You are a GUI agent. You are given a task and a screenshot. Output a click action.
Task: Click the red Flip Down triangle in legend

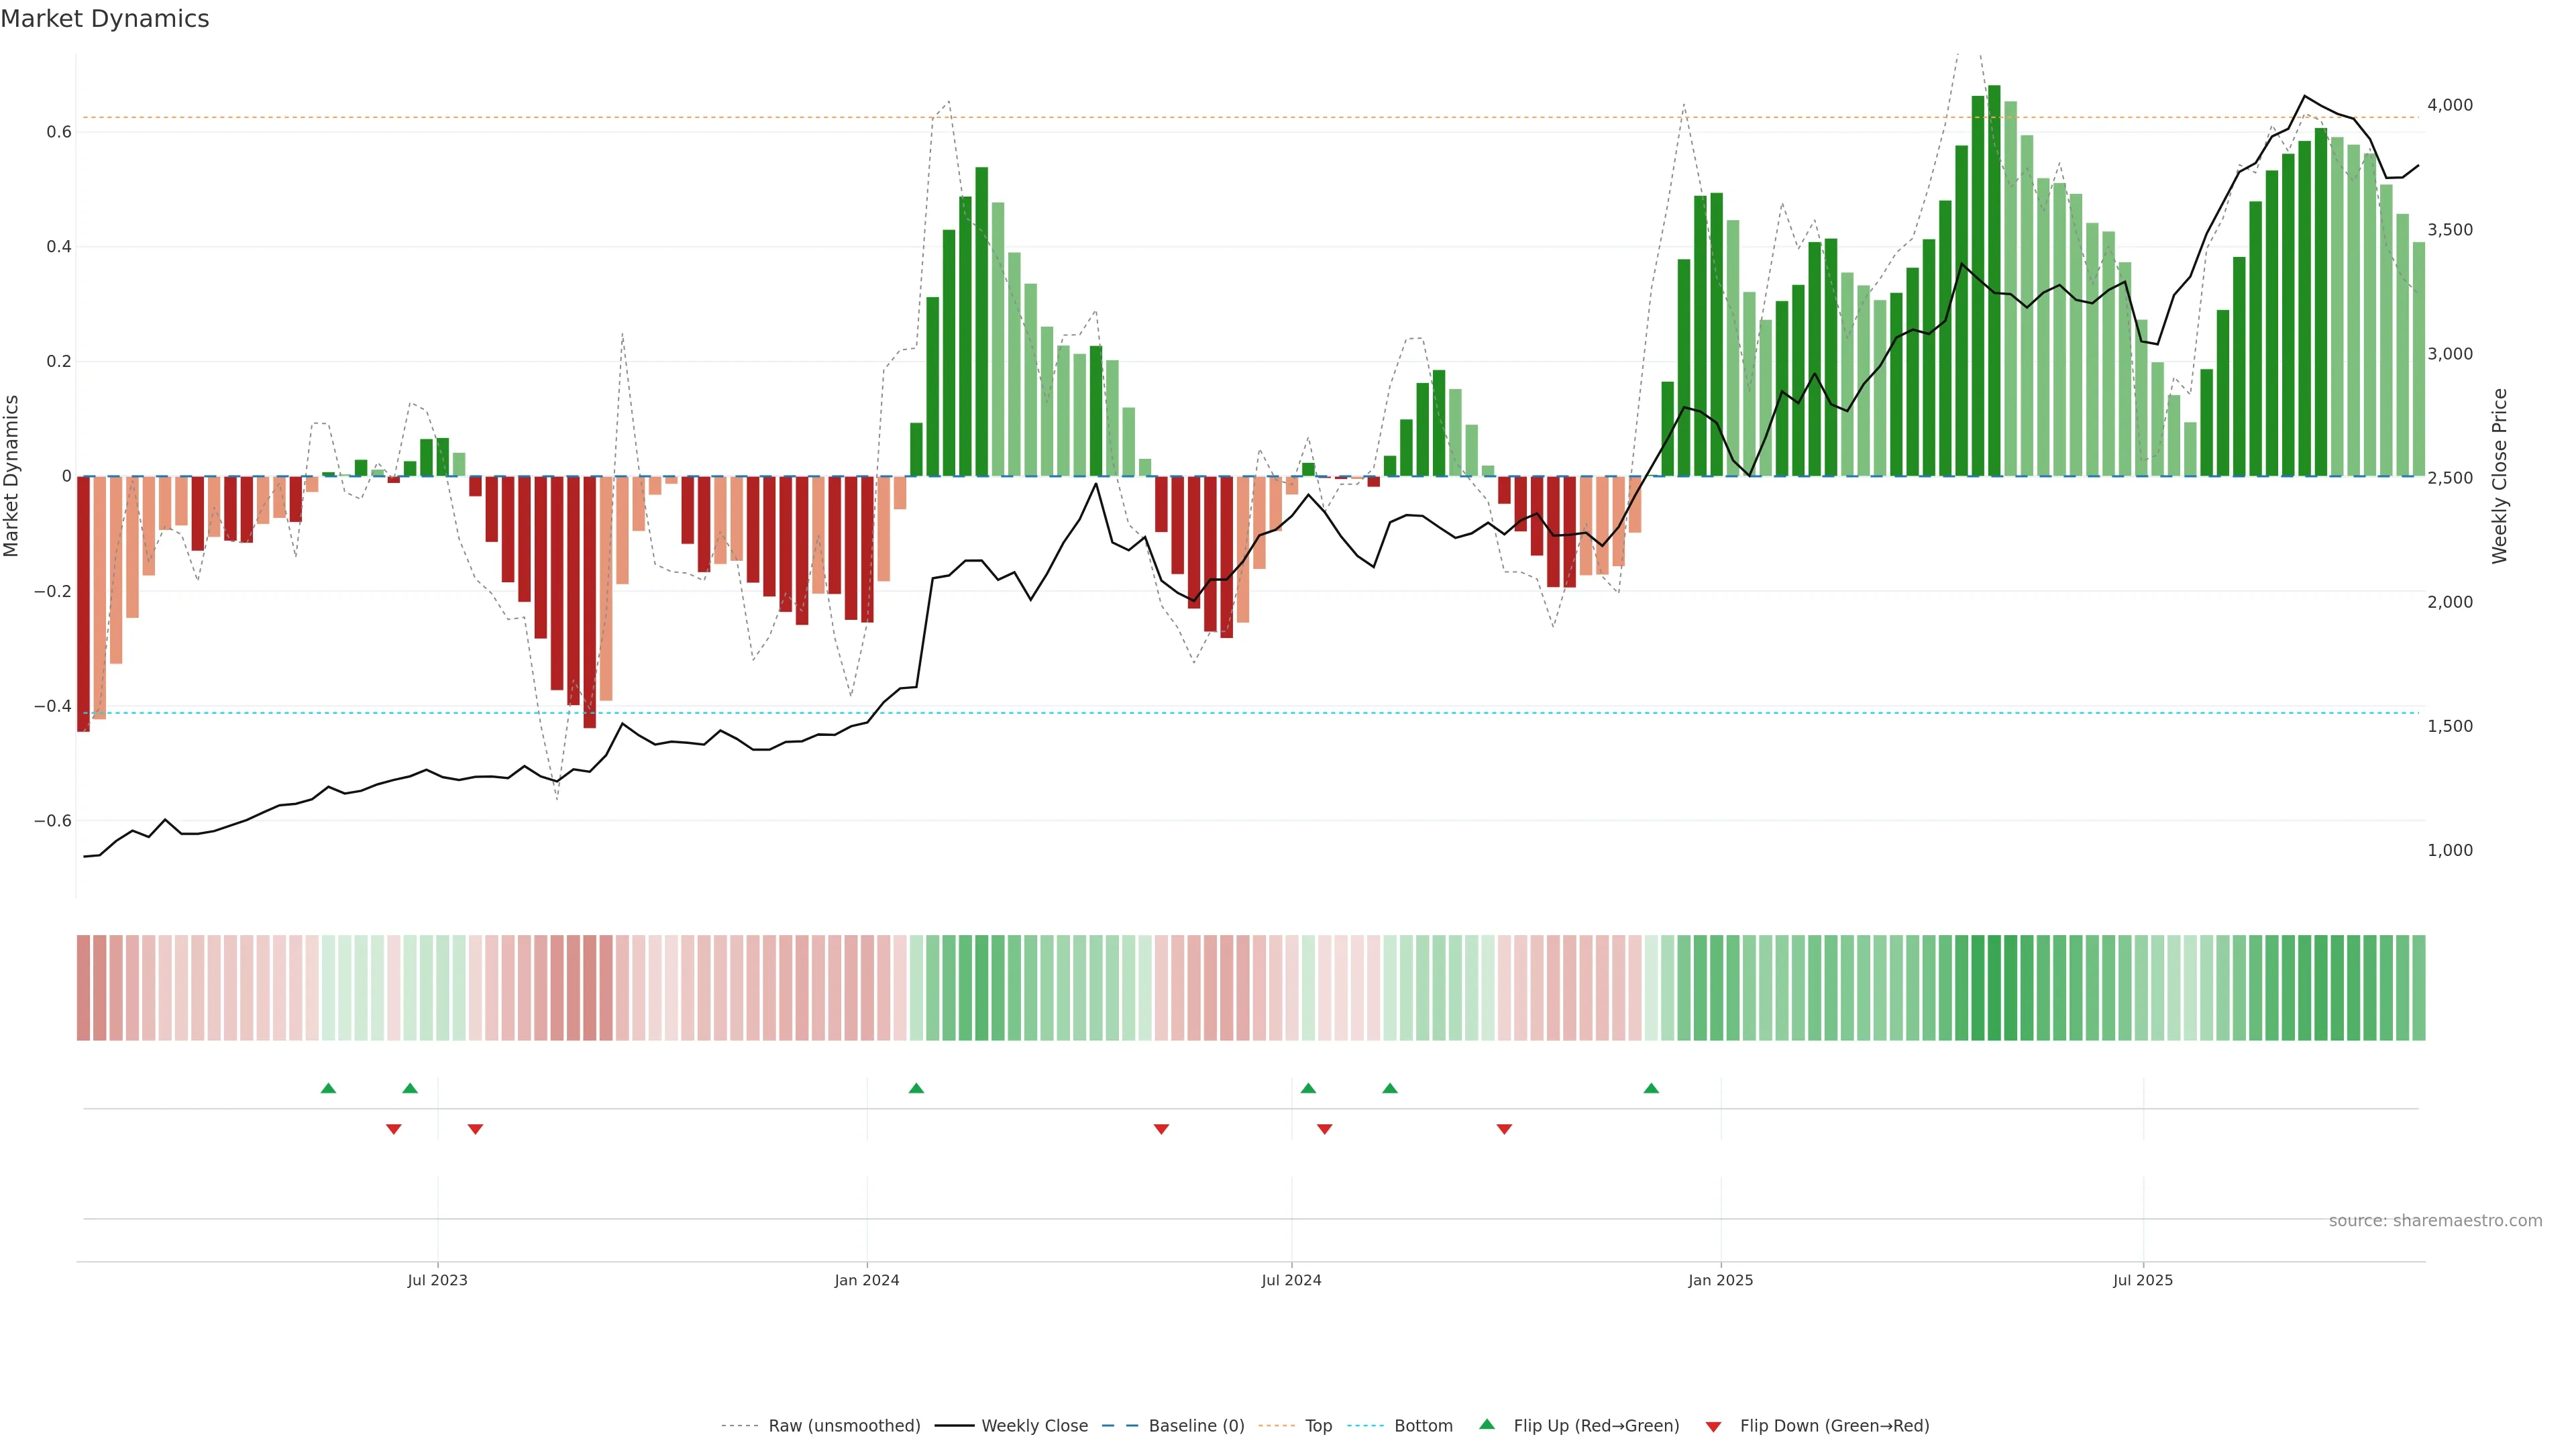point(1713,1426)
